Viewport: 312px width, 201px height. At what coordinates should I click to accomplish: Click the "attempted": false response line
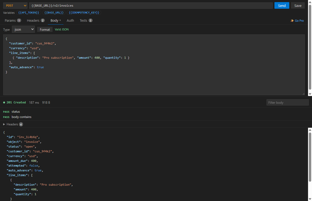pyautogui.click(x=23, y=166)
